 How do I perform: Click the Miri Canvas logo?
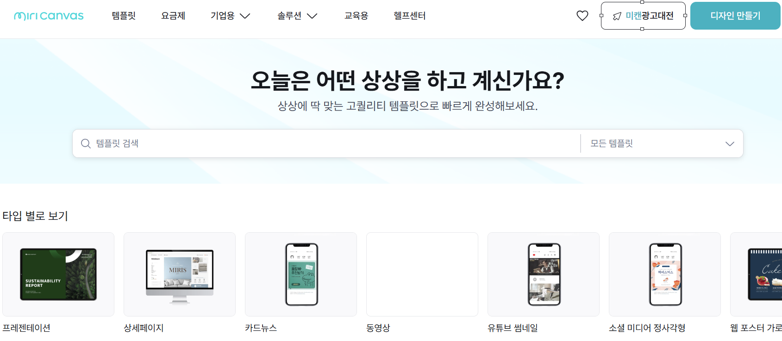(x=49, y=16)
